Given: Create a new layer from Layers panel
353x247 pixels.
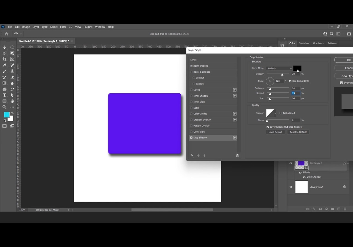Looking at the screenshot, I should pyautogui.click(x=339, y=209).
